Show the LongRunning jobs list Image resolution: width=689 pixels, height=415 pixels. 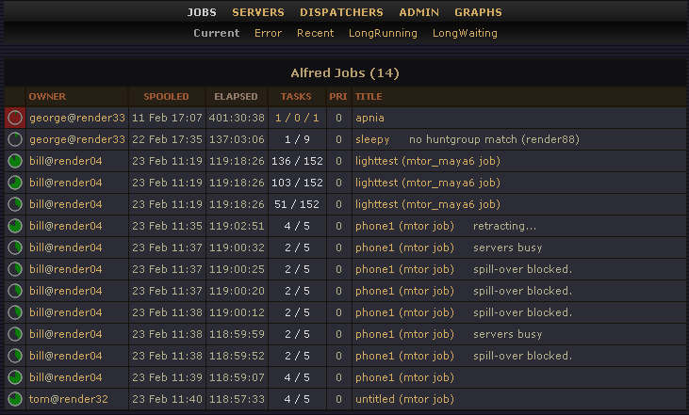click(383, 33)
